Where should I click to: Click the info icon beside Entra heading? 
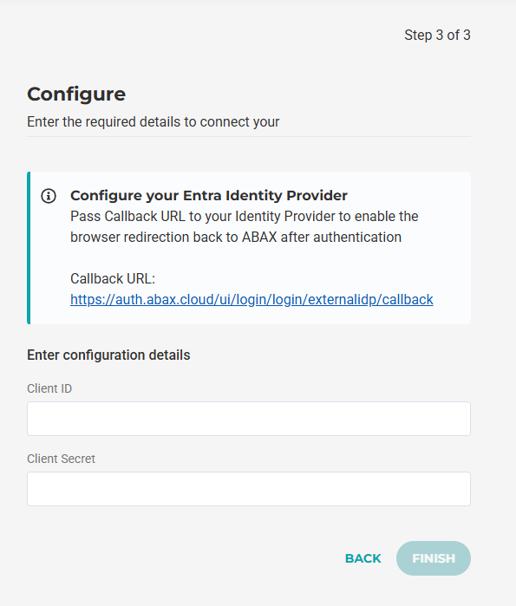(49, 196)
